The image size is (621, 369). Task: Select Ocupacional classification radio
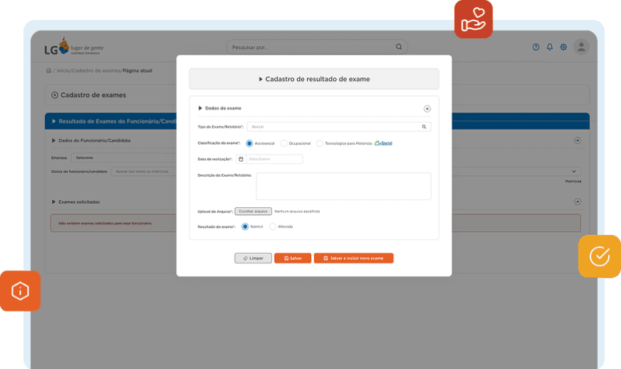pos(284,143)
